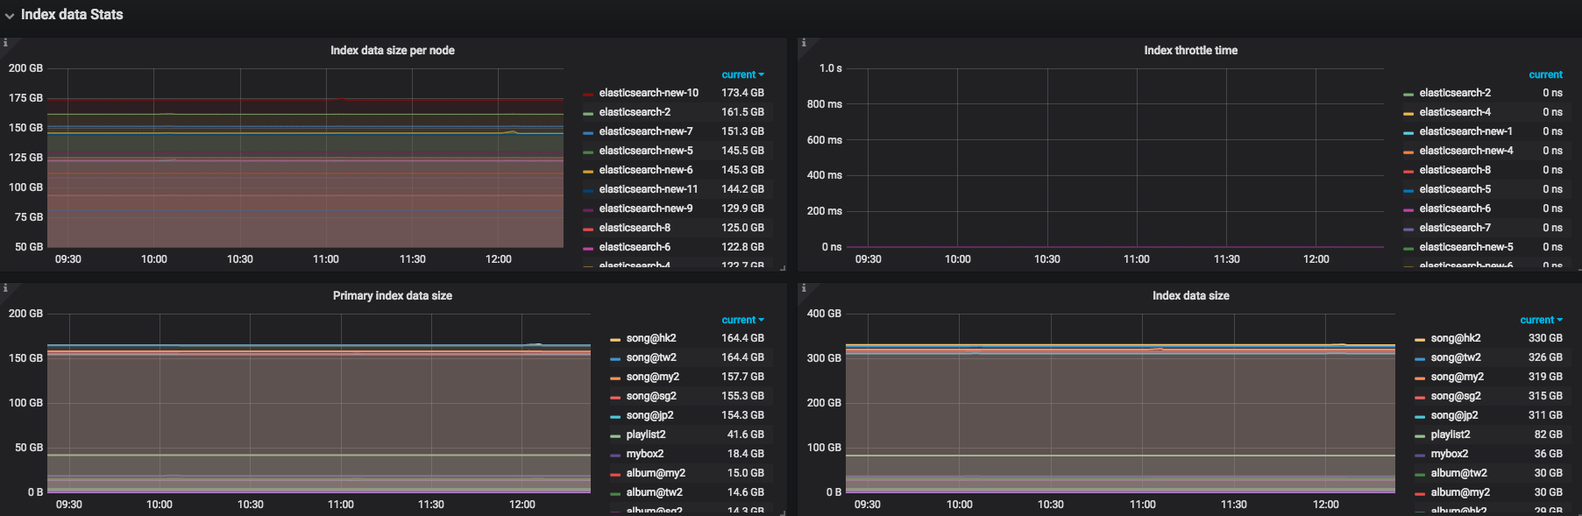This screenshot has height=516, width=1582.
Task: Open the info icon of Index data size panel
Action: click(804, 288)
